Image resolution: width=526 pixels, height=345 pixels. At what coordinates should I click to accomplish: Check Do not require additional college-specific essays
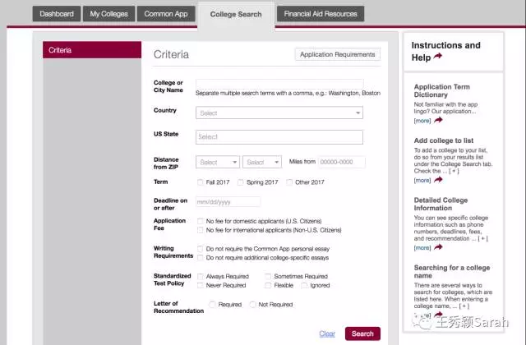click(x=201, y=257)
